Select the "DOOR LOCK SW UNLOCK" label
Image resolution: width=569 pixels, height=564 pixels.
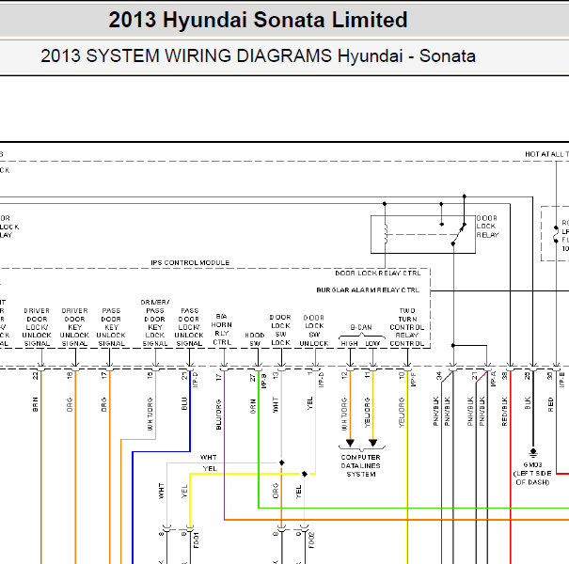coord(314,330)
